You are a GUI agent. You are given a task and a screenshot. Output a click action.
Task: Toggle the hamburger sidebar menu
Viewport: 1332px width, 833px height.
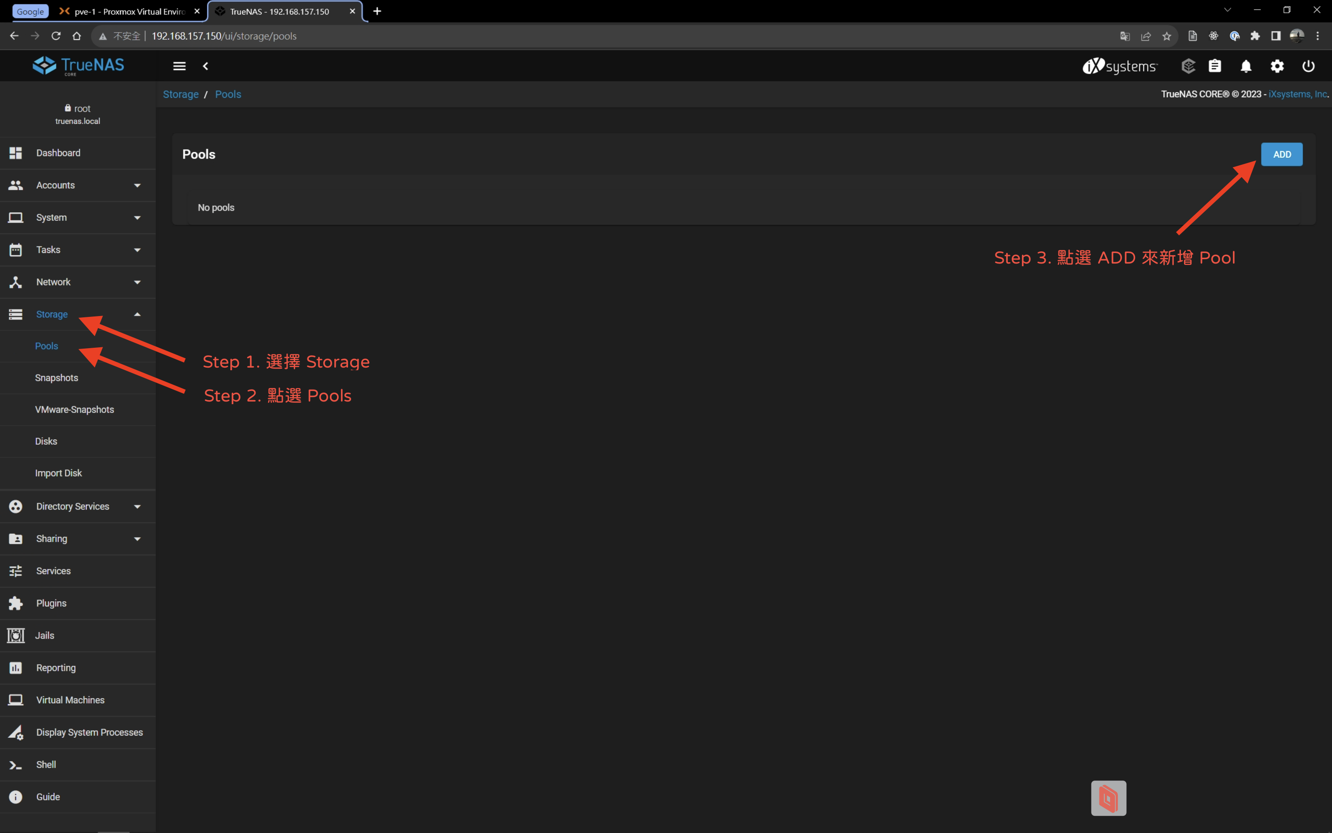(x=179, y=66)
